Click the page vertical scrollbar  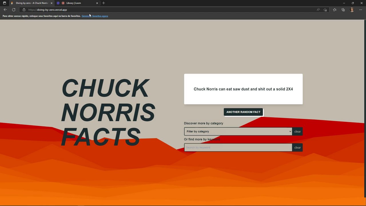click(x=365, y=109)
